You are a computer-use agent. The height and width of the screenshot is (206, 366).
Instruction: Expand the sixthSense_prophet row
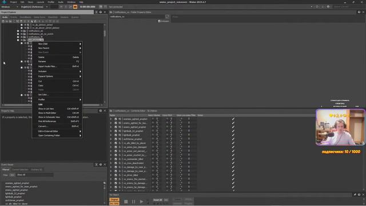(111, 139)
